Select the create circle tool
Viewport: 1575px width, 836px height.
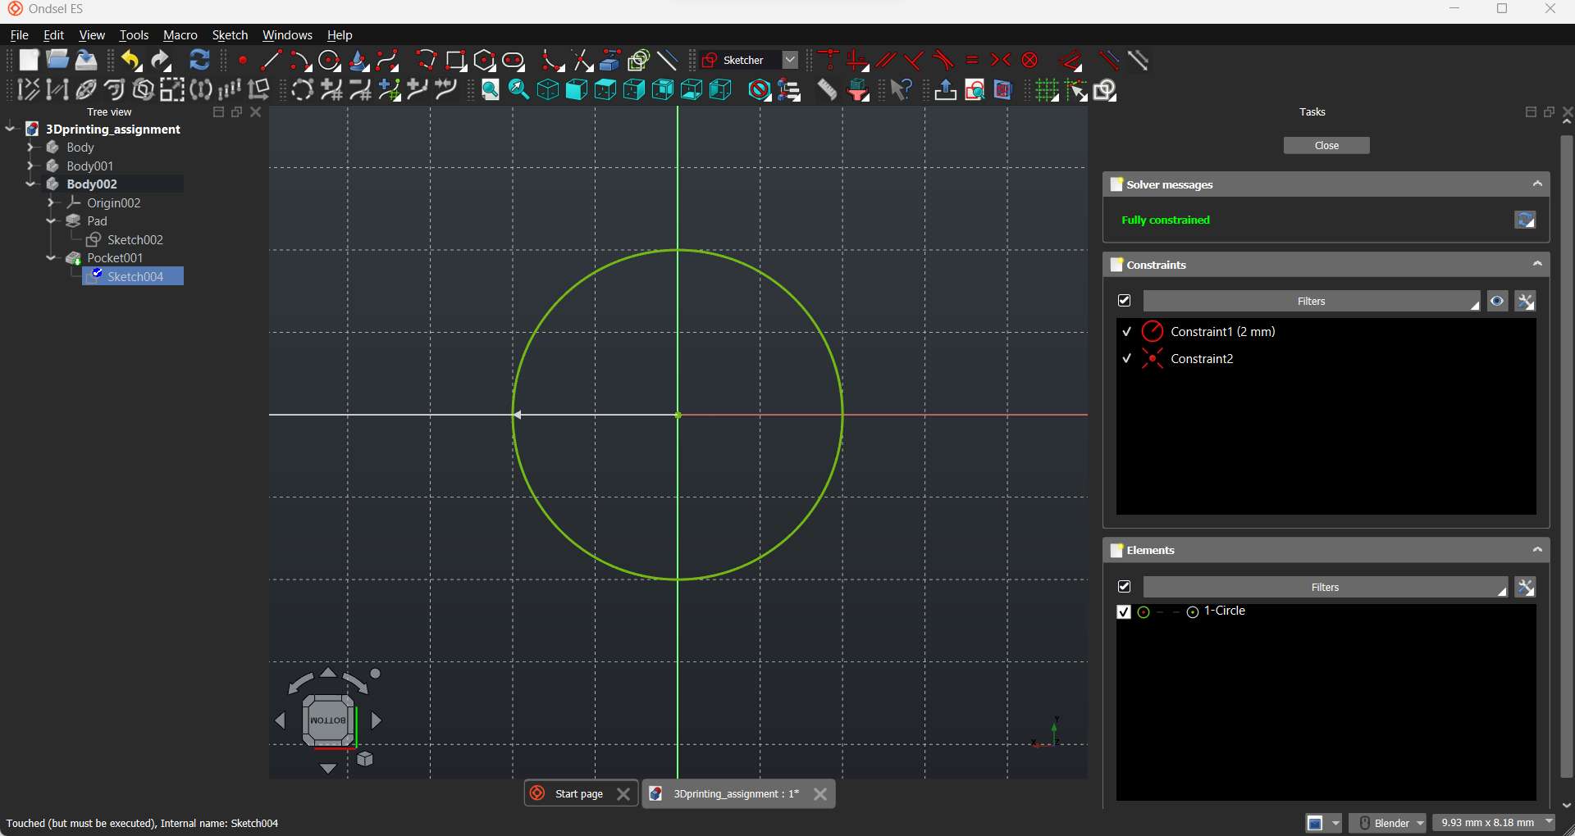coord(329,61)
